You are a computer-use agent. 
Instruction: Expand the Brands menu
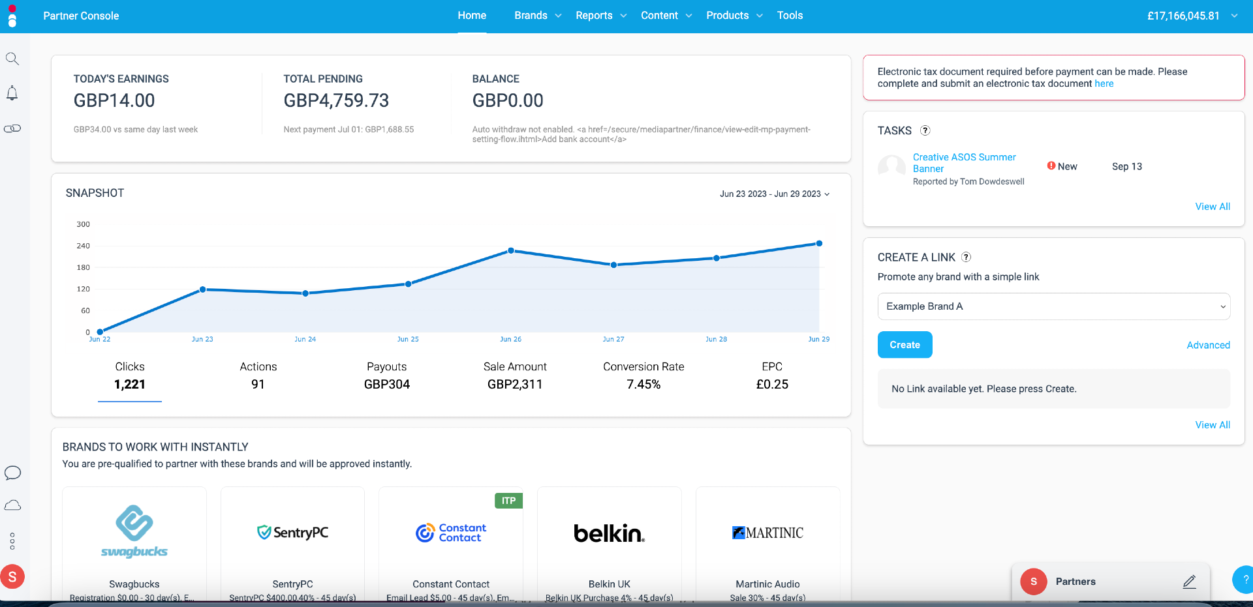(538, 16)
